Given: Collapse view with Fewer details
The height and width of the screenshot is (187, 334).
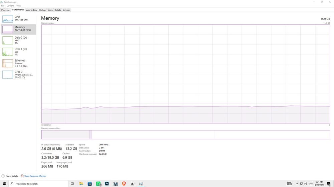Looking at the screenshot, I should pyautogui.click(x=10, y=176).
